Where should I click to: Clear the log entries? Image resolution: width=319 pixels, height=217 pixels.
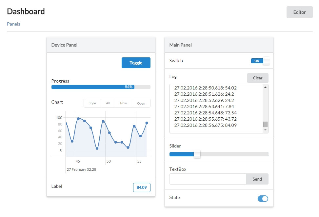(x=257, y=78)
